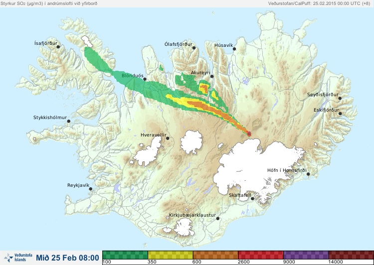Screen dimensions: 374x265
Task: Click the Skaftafell station dot
Action: click(x=252, y=199)
